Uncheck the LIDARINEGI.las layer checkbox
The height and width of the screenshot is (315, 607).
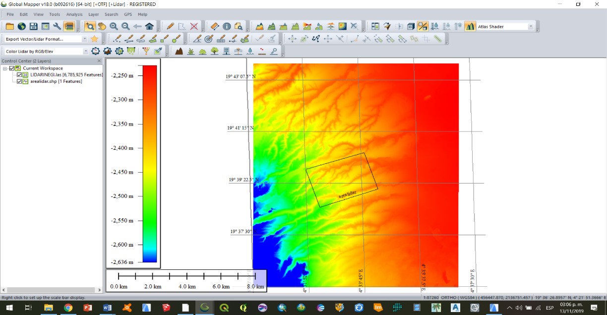coord(20,75)
